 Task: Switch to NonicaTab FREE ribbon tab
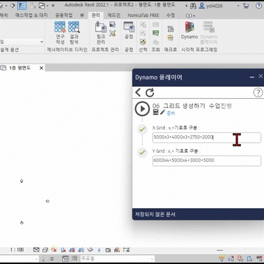click(143, 15)
